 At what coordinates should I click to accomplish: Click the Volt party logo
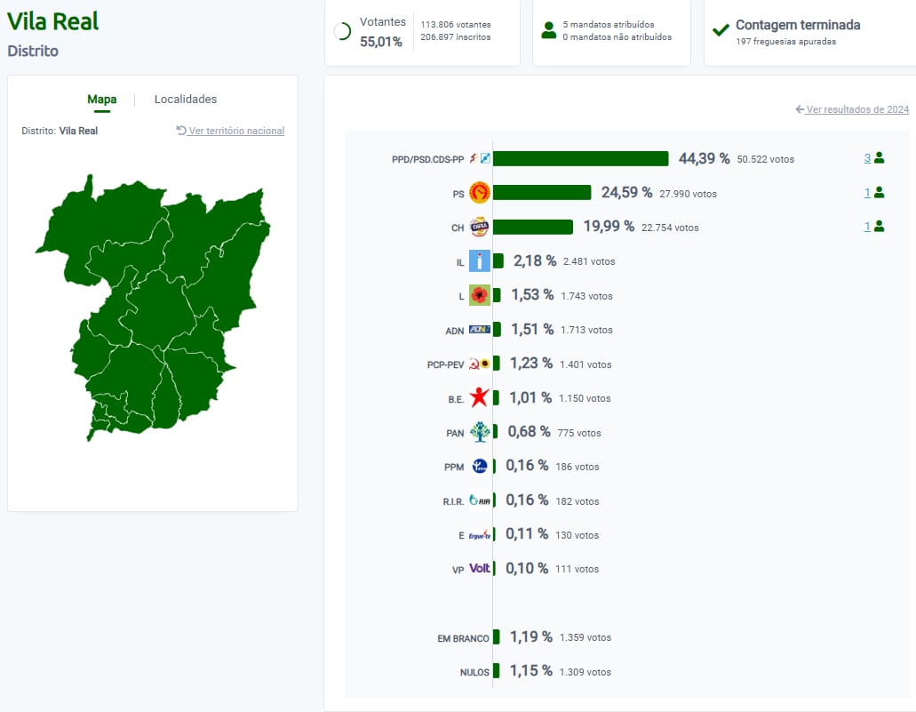pos(480,569)
